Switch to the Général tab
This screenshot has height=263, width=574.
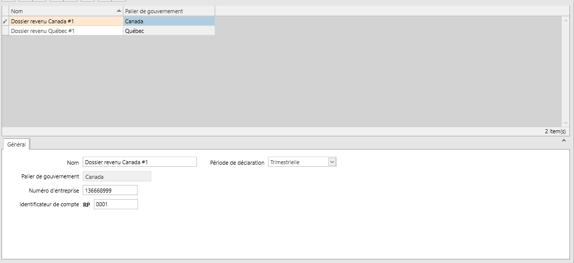(16, 144)
